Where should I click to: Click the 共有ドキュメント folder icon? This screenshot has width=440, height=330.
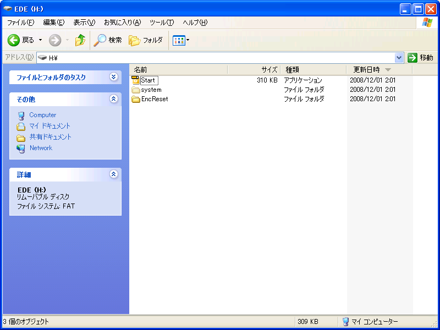pyautogui.click(x=21, y=138)
